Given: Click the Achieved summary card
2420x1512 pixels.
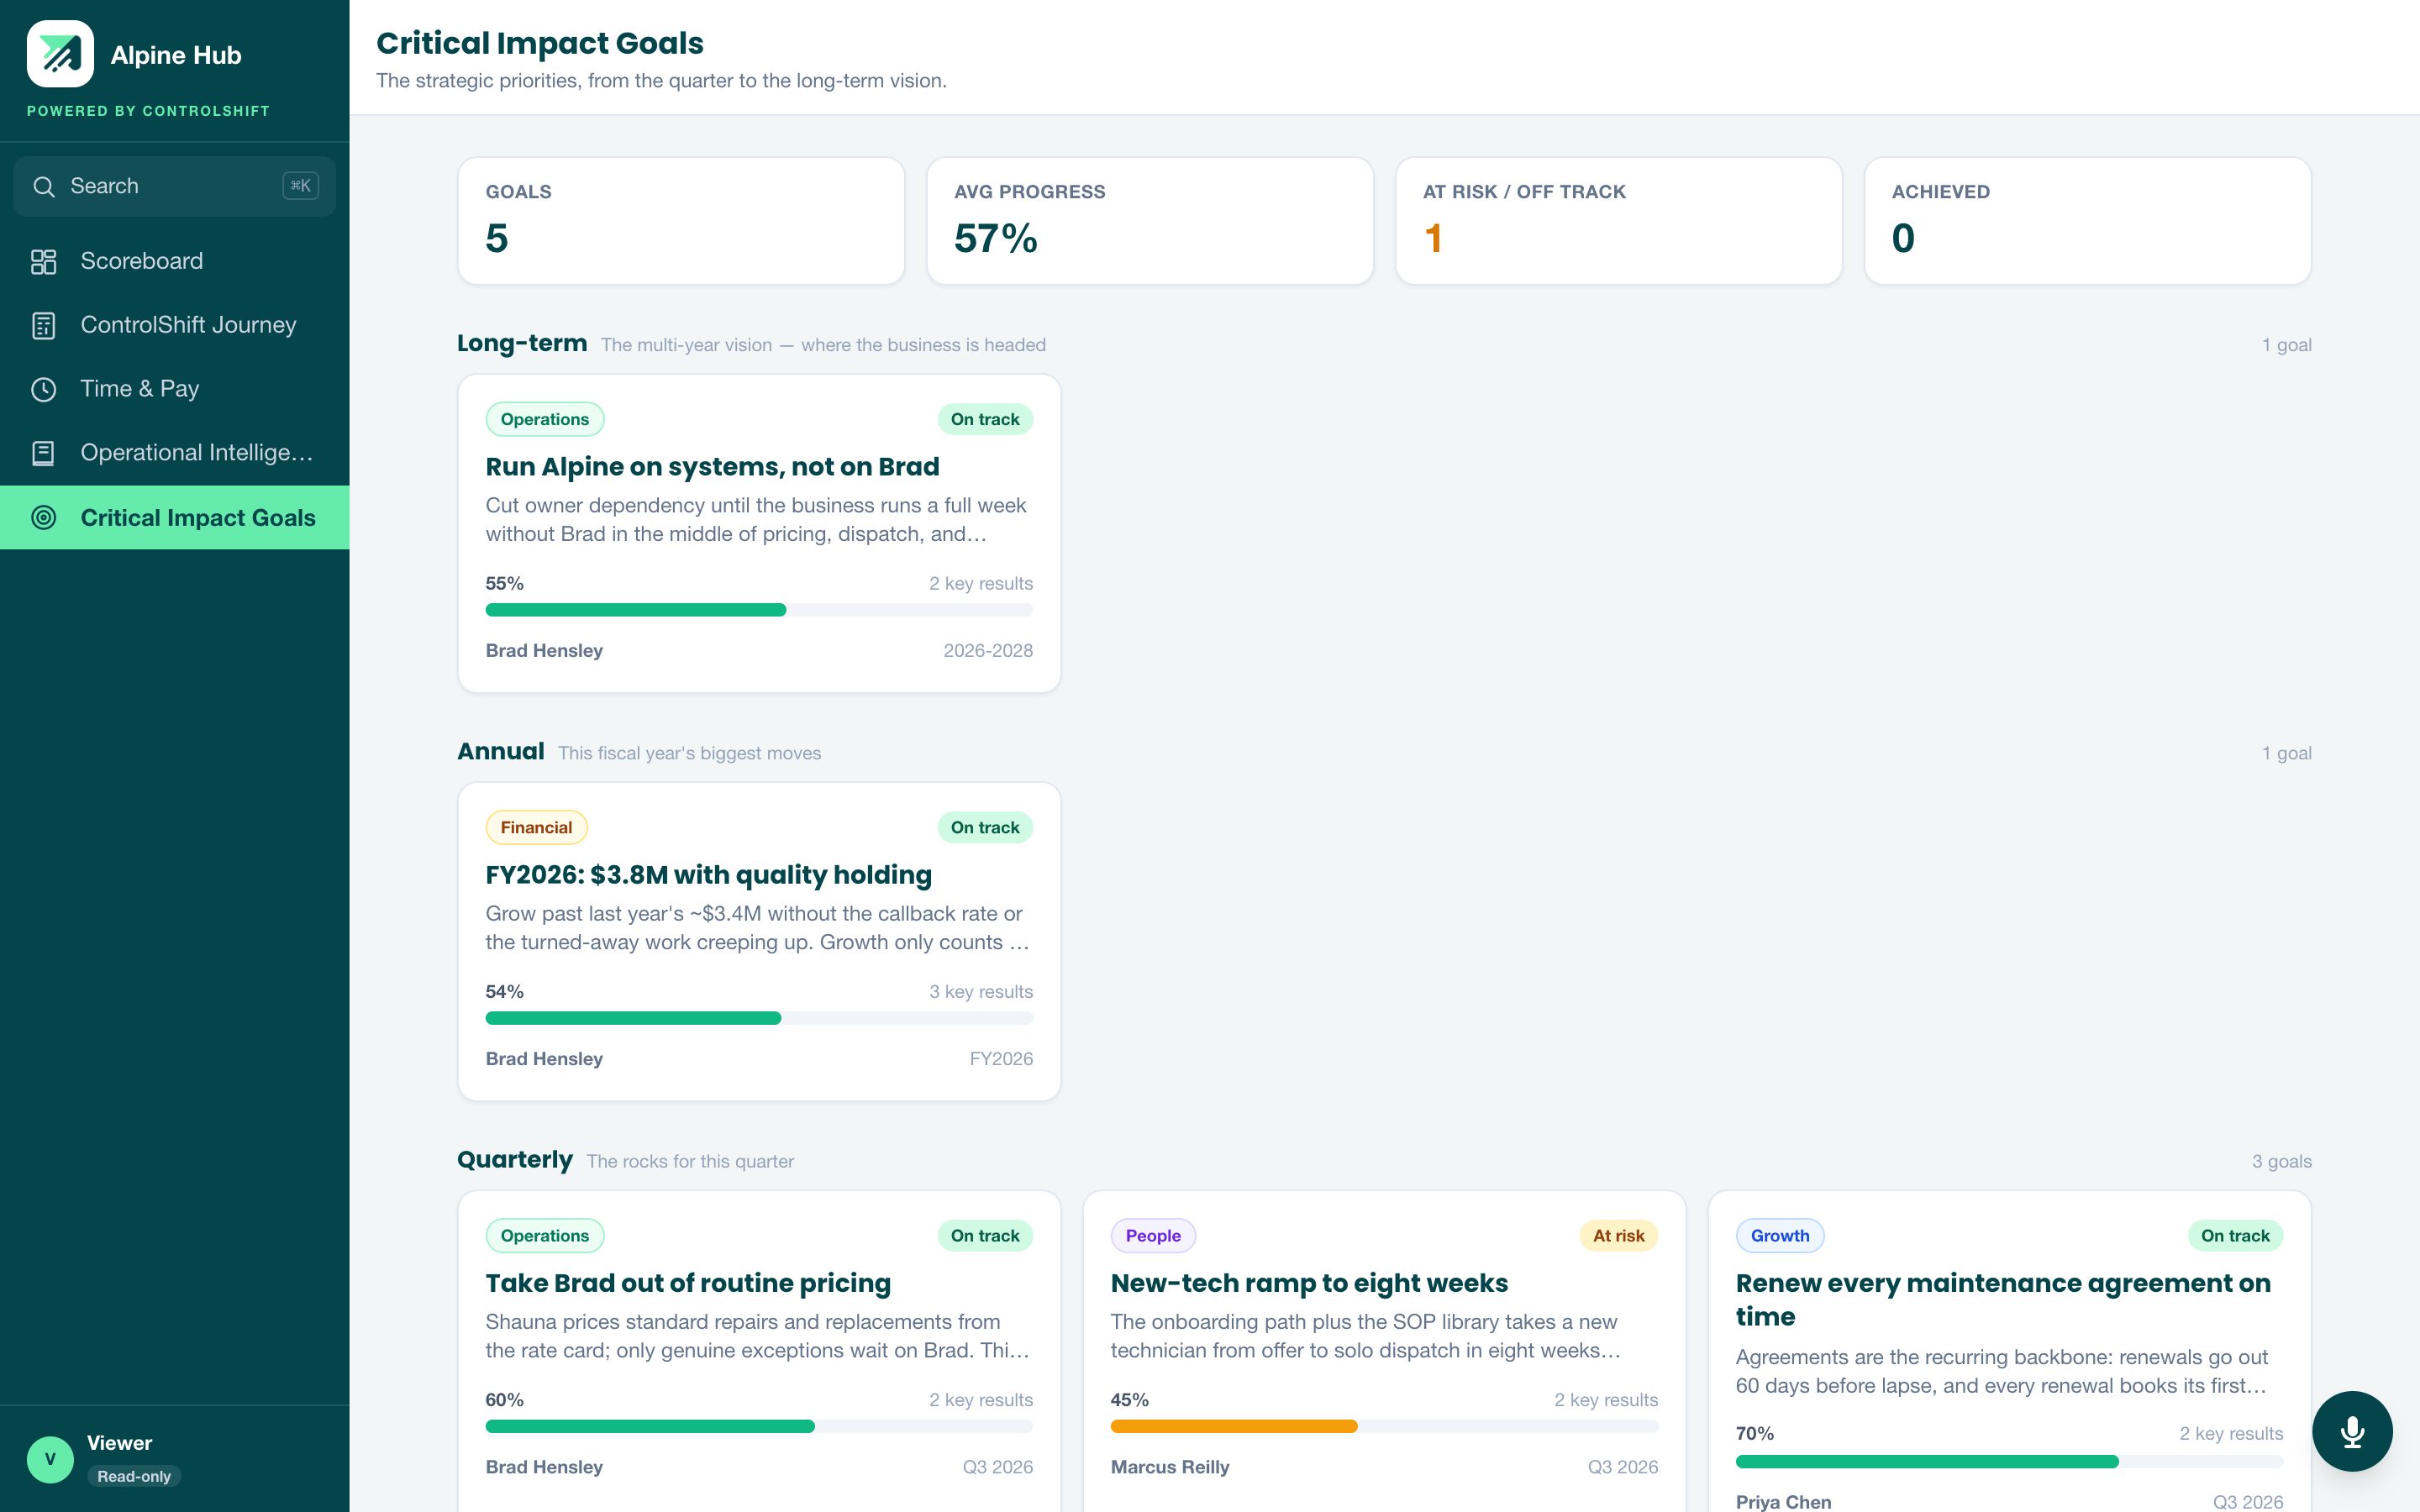Looking at the screenshot, I should tap(2088, 221).
